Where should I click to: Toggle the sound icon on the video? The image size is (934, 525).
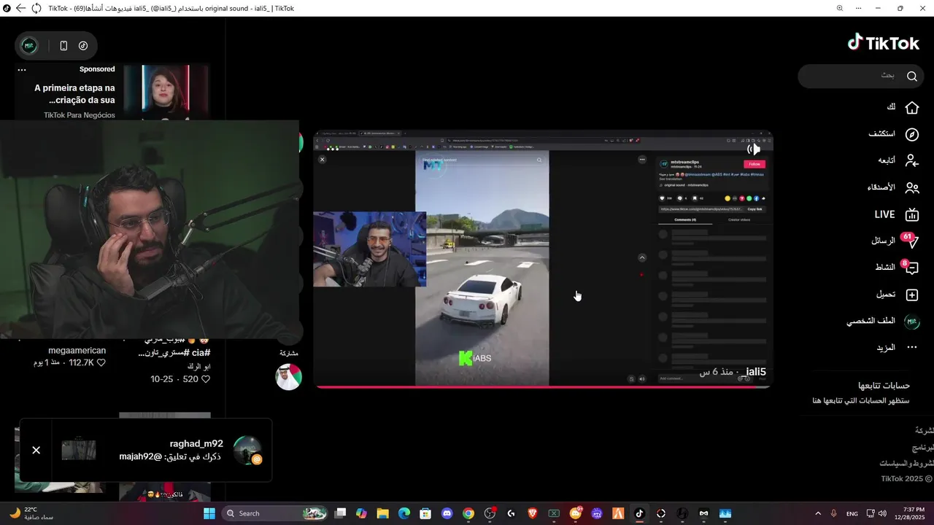[754, 149]
